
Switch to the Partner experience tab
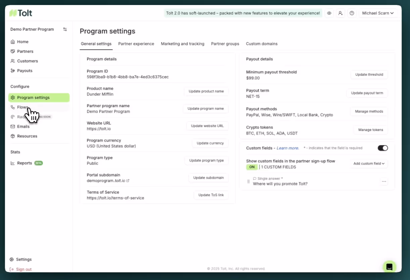point(136,44)
